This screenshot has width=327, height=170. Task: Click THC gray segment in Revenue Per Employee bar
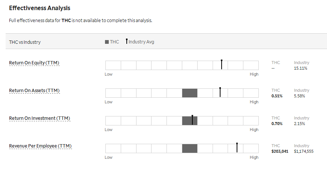(190, 148)
